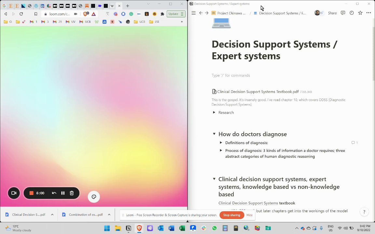Screen dimensions: 375x234
Task: Delete the Loom recording with trash icon
Action: (x=72, y=193)
